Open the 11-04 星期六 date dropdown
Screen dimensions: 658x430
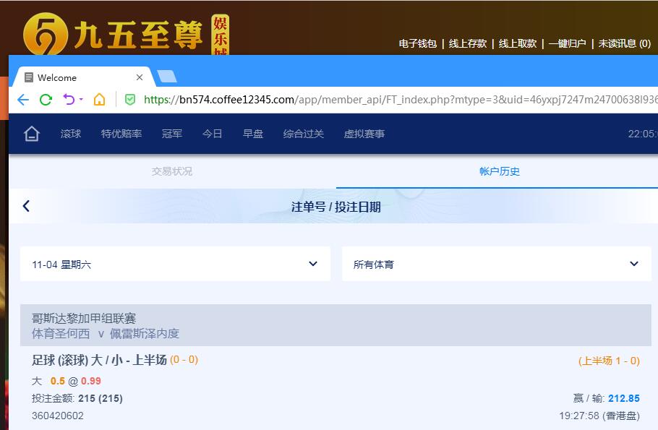coord(175,264)
